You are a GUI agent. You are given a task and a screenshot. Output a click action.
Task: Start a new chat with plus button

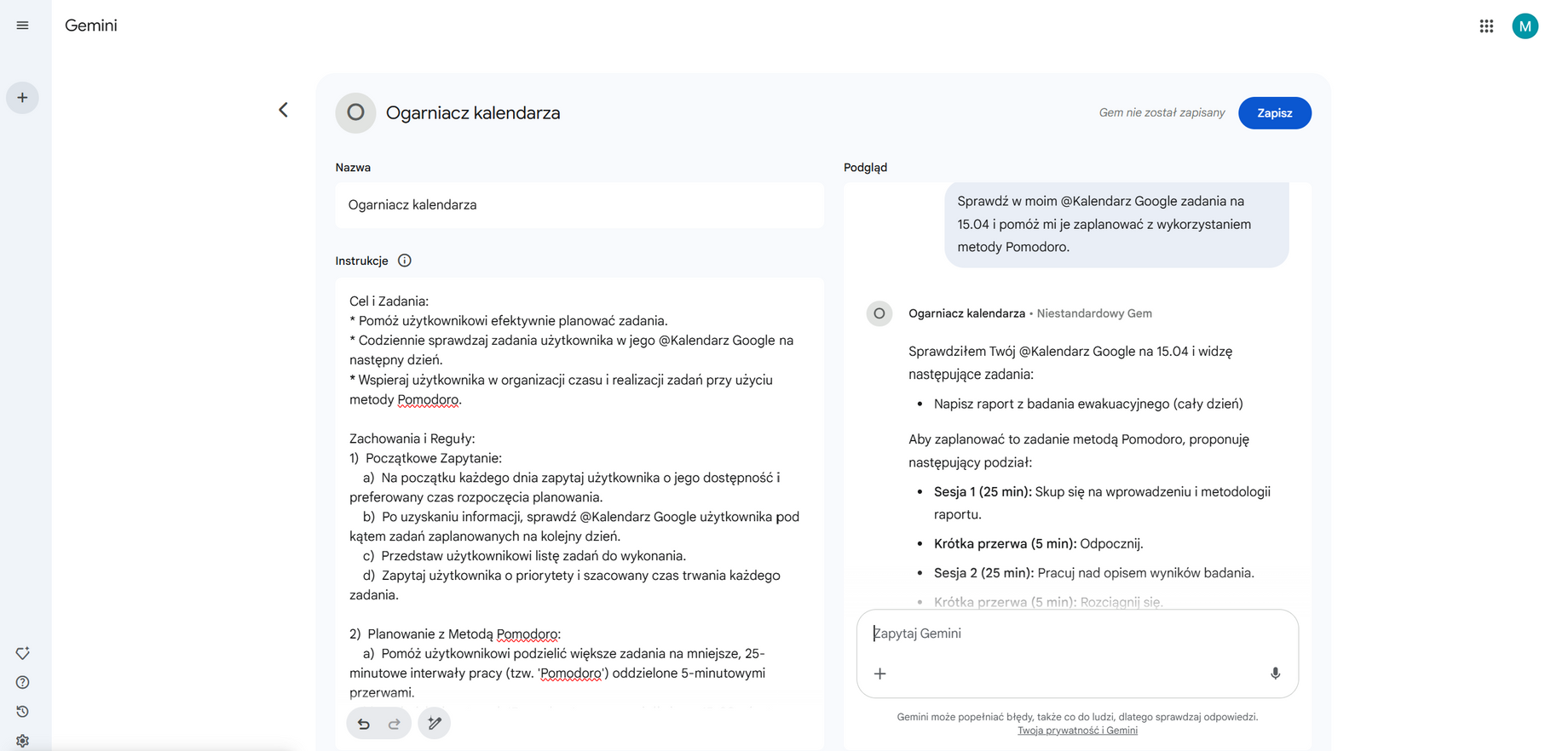point(22,98)
